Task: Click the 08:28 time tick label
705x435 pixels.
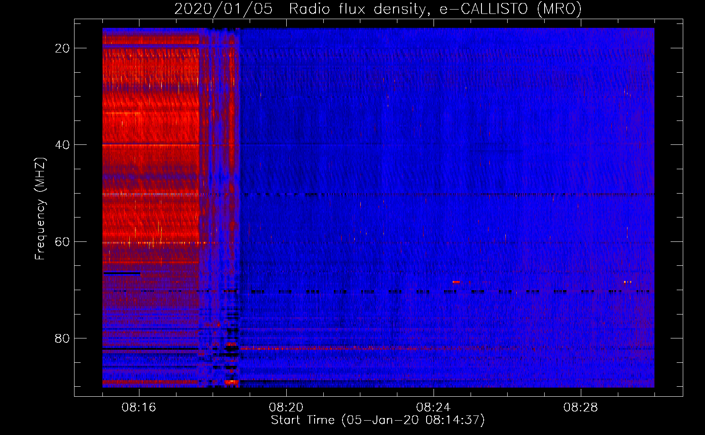Action: [581, 408]
